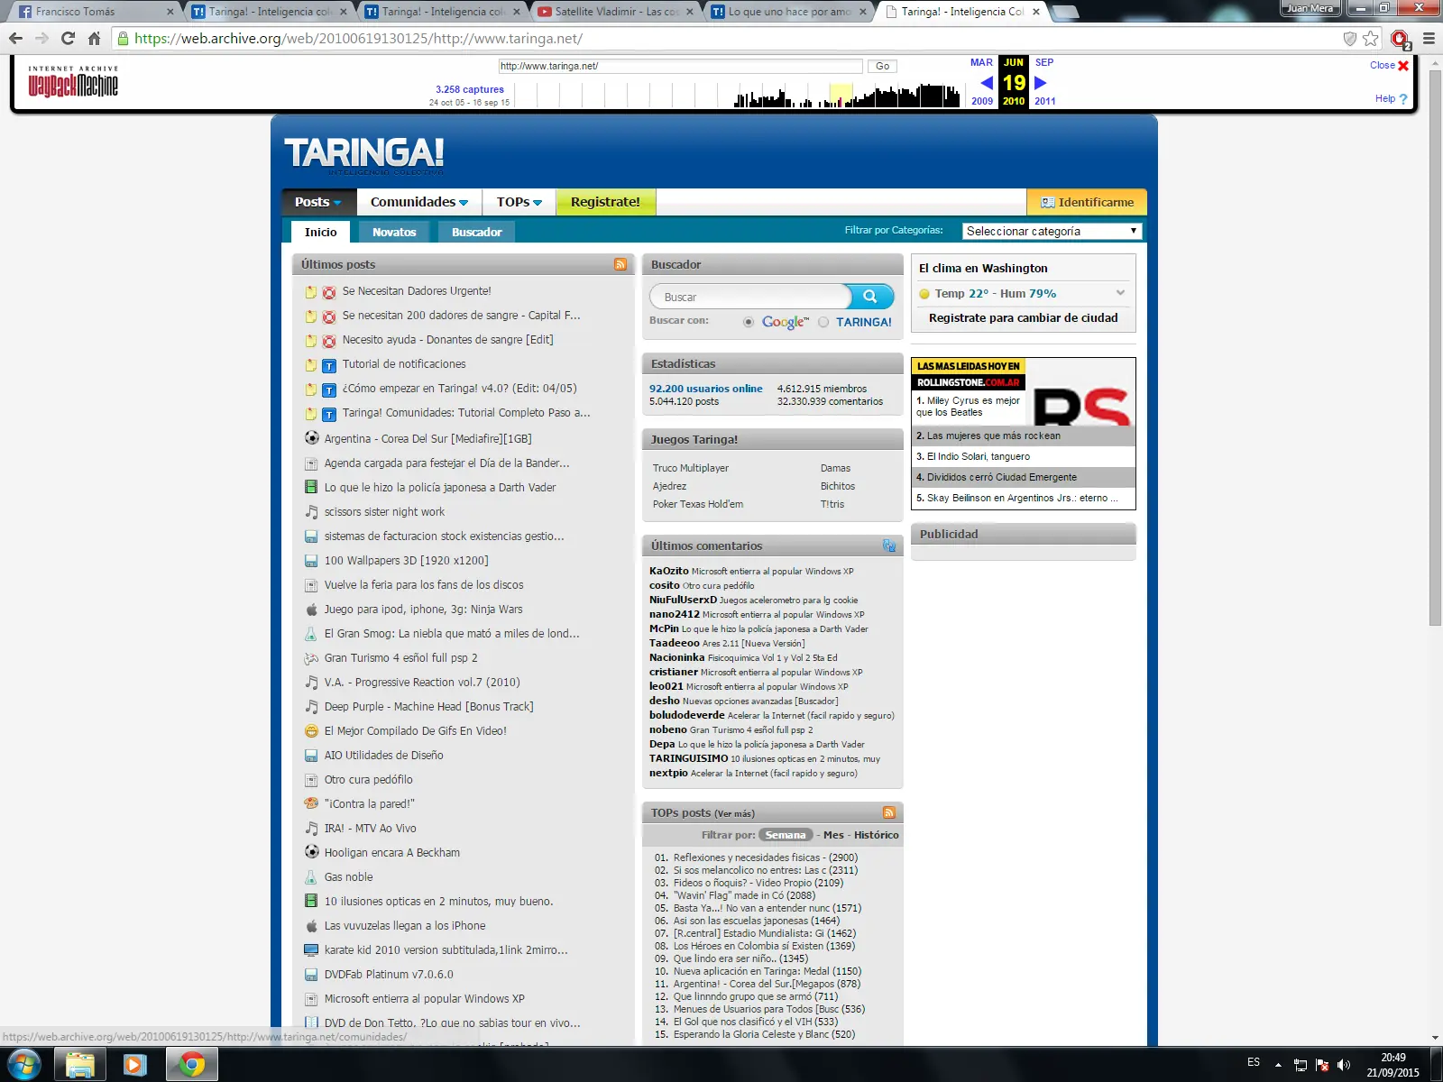Filter TOPs posts by Mes
Viewport: 1443px width, 1082px height.
pyautogui.click(x=833, y=835)
